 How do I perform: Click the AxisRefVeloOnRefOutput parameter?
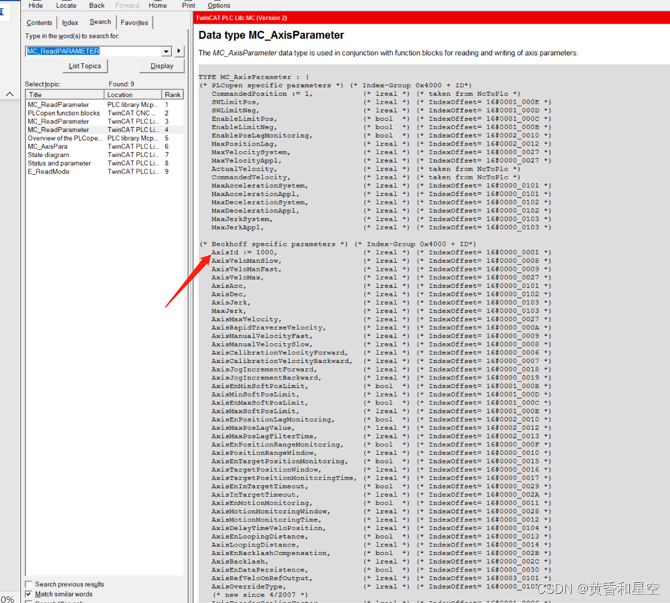coord(262,578)
